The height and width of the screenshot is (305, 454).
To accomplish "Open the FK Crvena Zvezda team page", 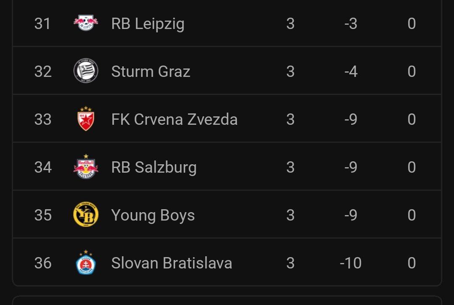I will (174, 119).
